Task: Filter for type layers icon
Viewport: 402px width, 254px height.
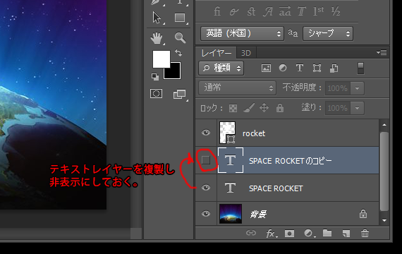Action: tap(300, 68)
